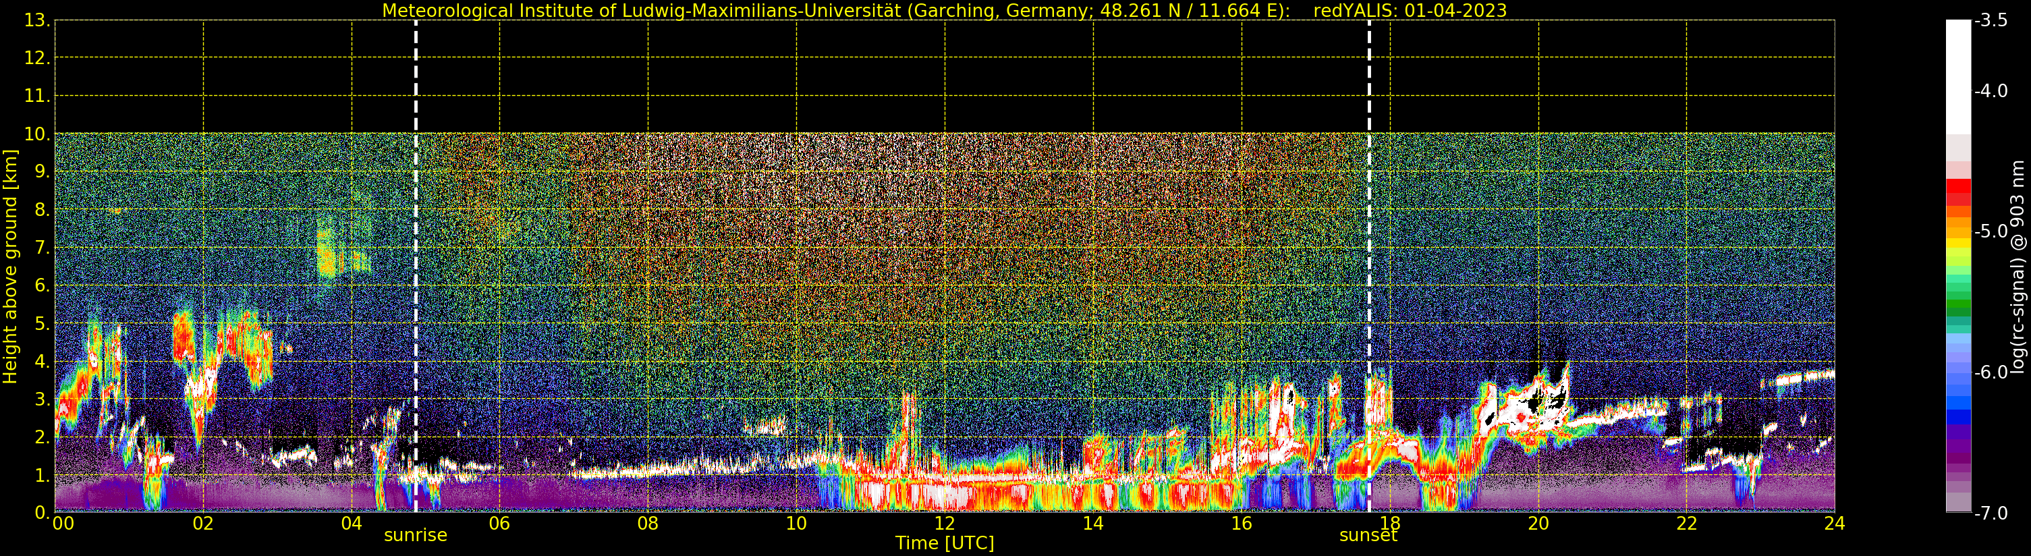Click the red band in the colorbar
This screenshot has width=2031, height=556.
click(x=1958, y=192)
